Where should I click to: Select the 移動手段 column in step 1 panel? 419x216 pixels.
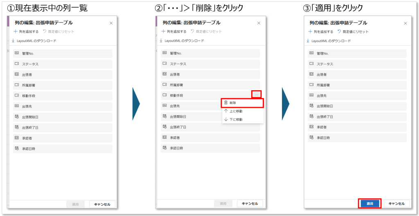pos(62,96)
